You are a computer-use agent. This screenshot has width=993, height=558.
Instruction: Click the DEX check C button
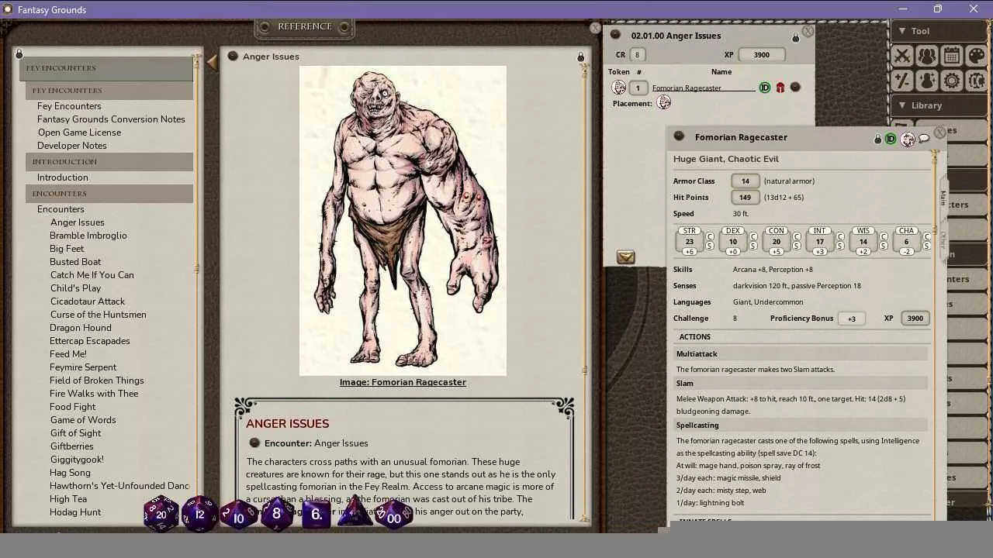tap(753, 236)
